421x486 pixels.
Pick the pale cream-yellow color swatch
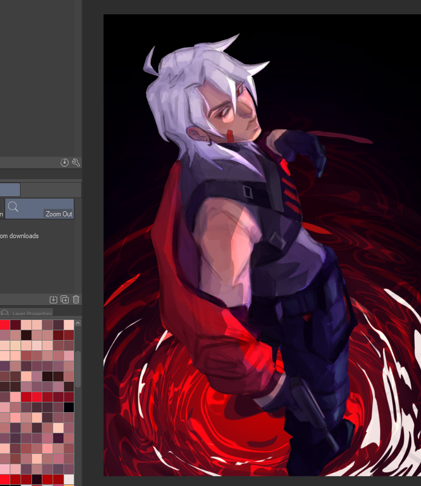point(15,345)
